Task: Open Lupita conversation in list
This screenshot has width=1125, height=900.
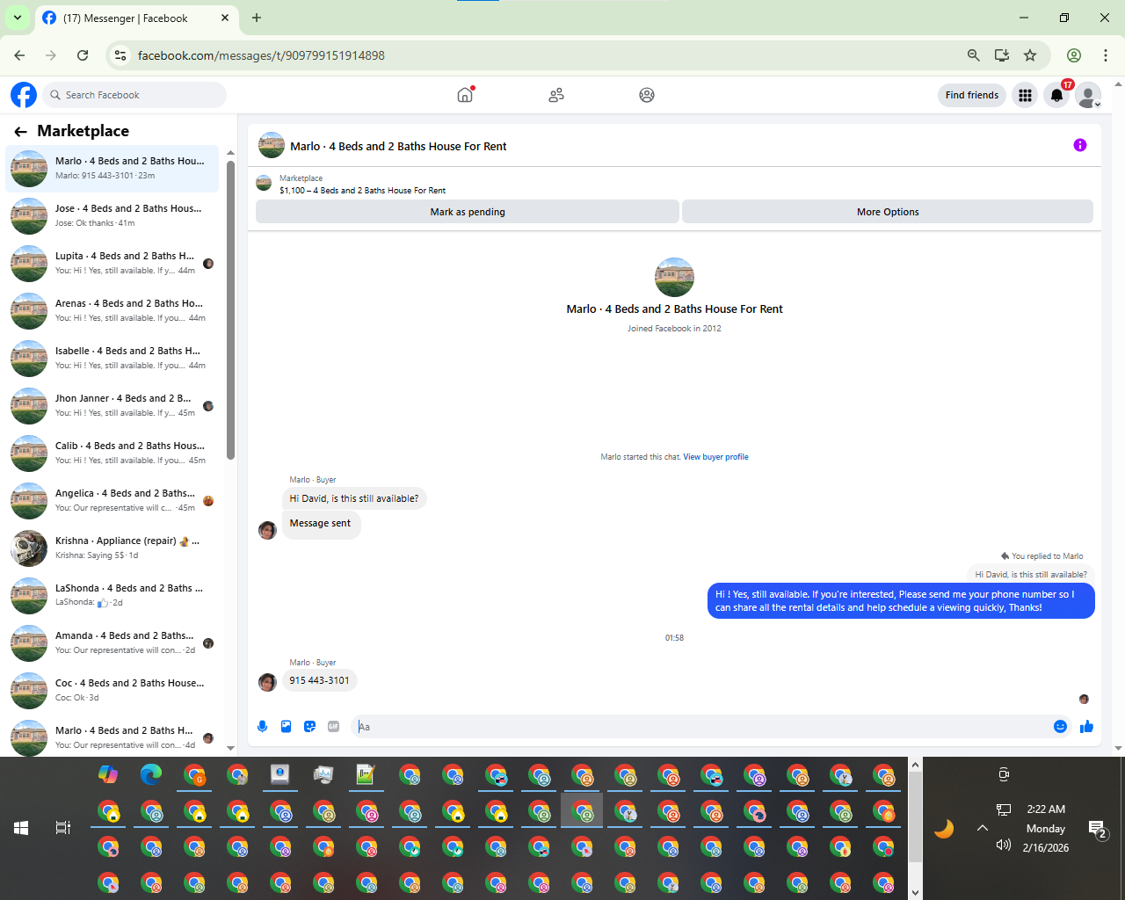Action: [x=112, y=263]
